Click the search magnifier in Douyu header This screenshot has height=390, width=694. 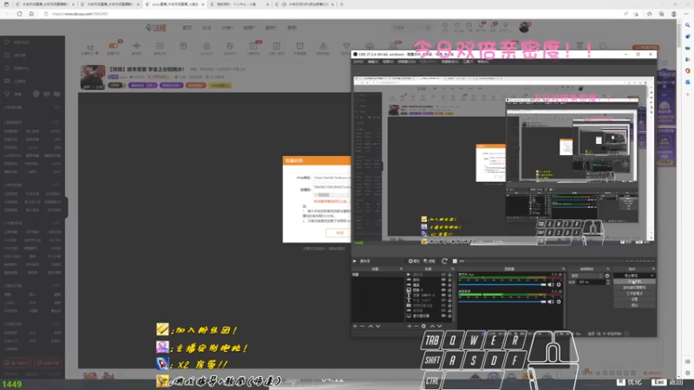[x=428, y=28]
